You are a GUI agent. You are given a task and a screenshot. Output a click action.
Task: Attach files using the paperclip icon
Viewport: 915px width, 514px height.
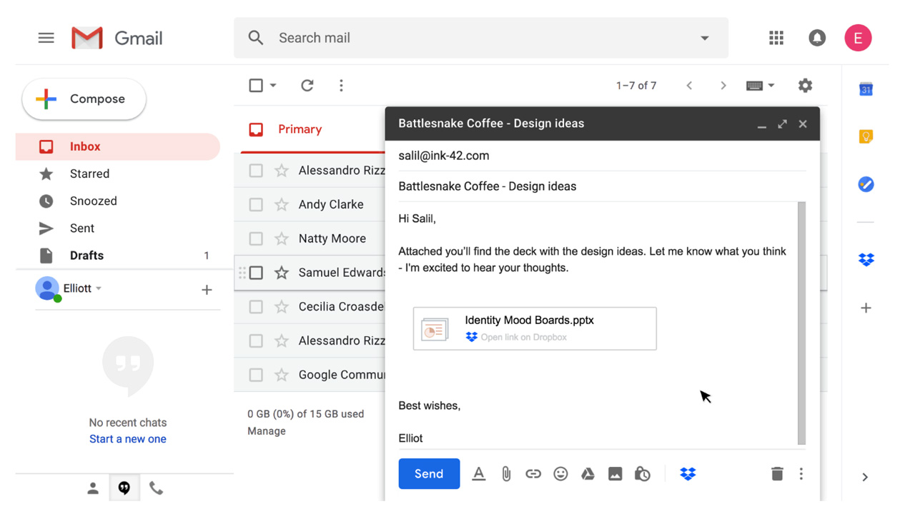click(506, 474)
